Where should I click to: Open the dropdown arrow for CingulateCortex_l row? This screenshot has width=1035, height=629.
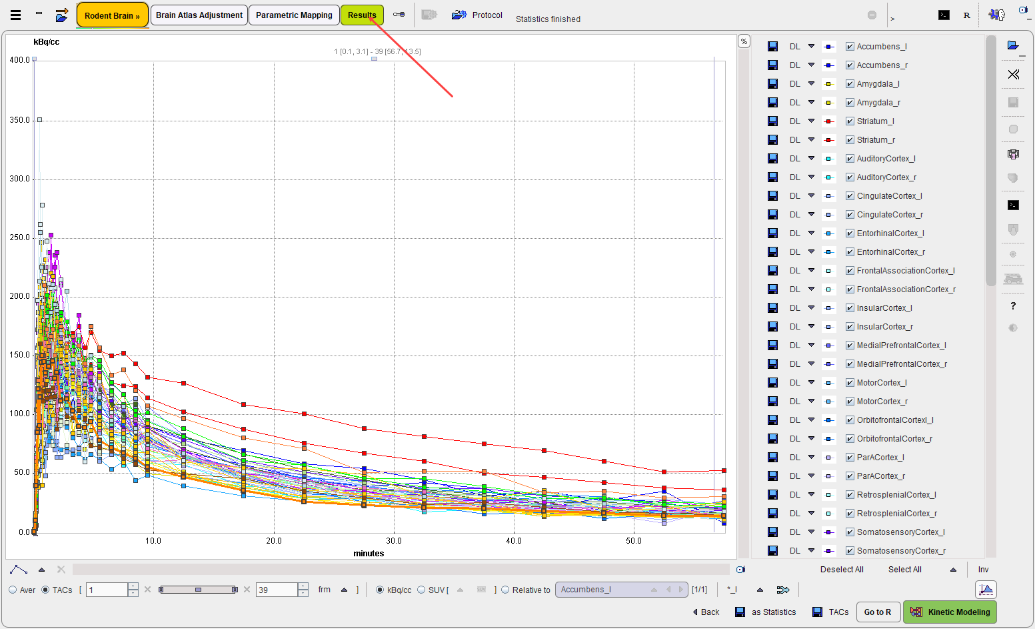[x=811, y=195]
